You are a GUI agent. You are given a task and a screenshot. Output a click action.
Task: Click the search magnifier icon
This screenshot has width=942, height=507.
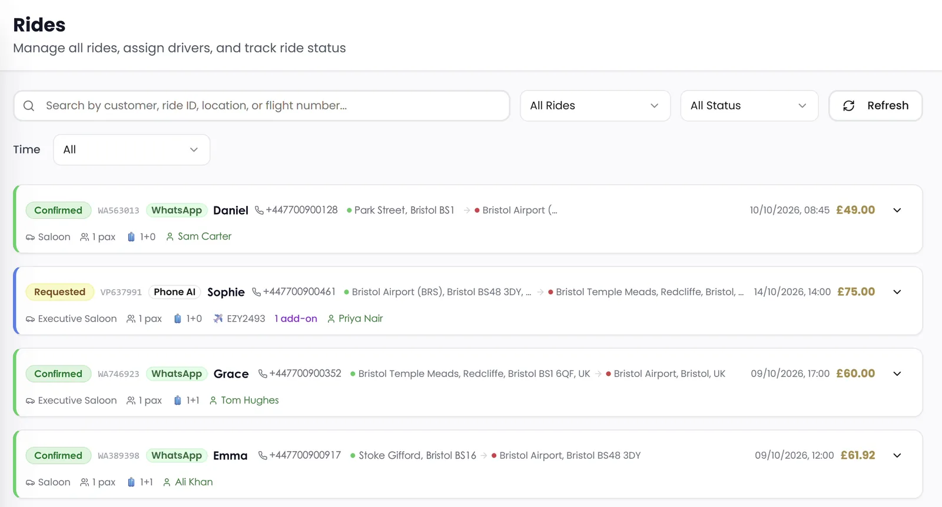(29, 106)
